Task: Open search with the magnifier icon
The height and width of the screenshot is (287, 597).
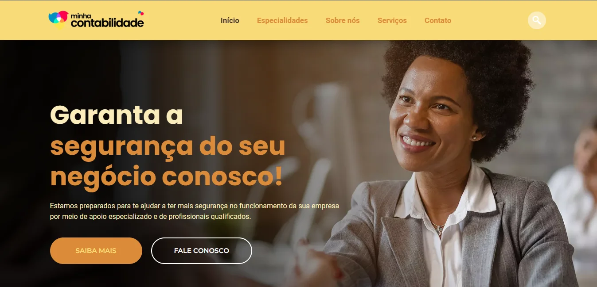Action: pos(537,20)
